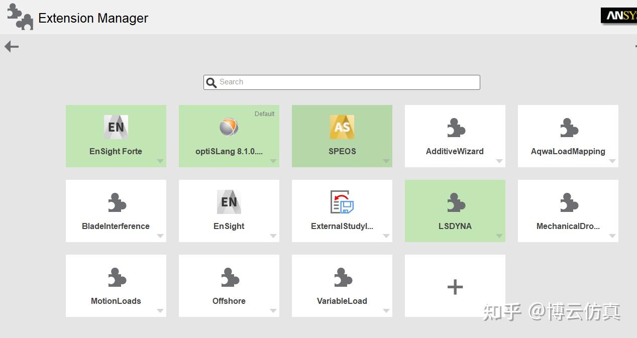This screenshot has height=338, width=637.
Task: Expand the SPEOS tile dropdown arrow
Action: tap(386, 161)
